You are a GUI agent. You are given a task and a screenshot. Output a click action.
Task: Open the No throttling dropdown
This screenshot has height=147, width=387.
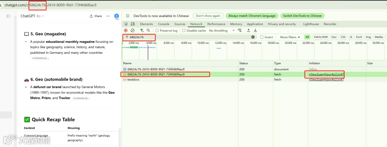pos(222,30)
